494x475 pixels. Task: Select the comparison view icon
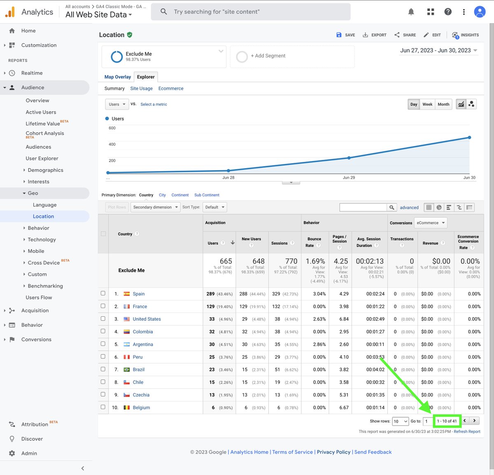459,207
